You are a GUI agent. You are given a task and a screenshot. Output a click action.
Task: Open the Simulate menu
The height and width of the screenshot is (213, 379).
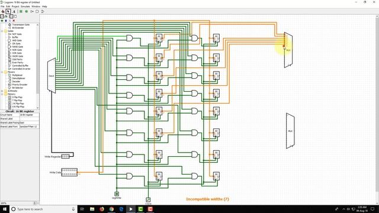(x=25, y=7)
